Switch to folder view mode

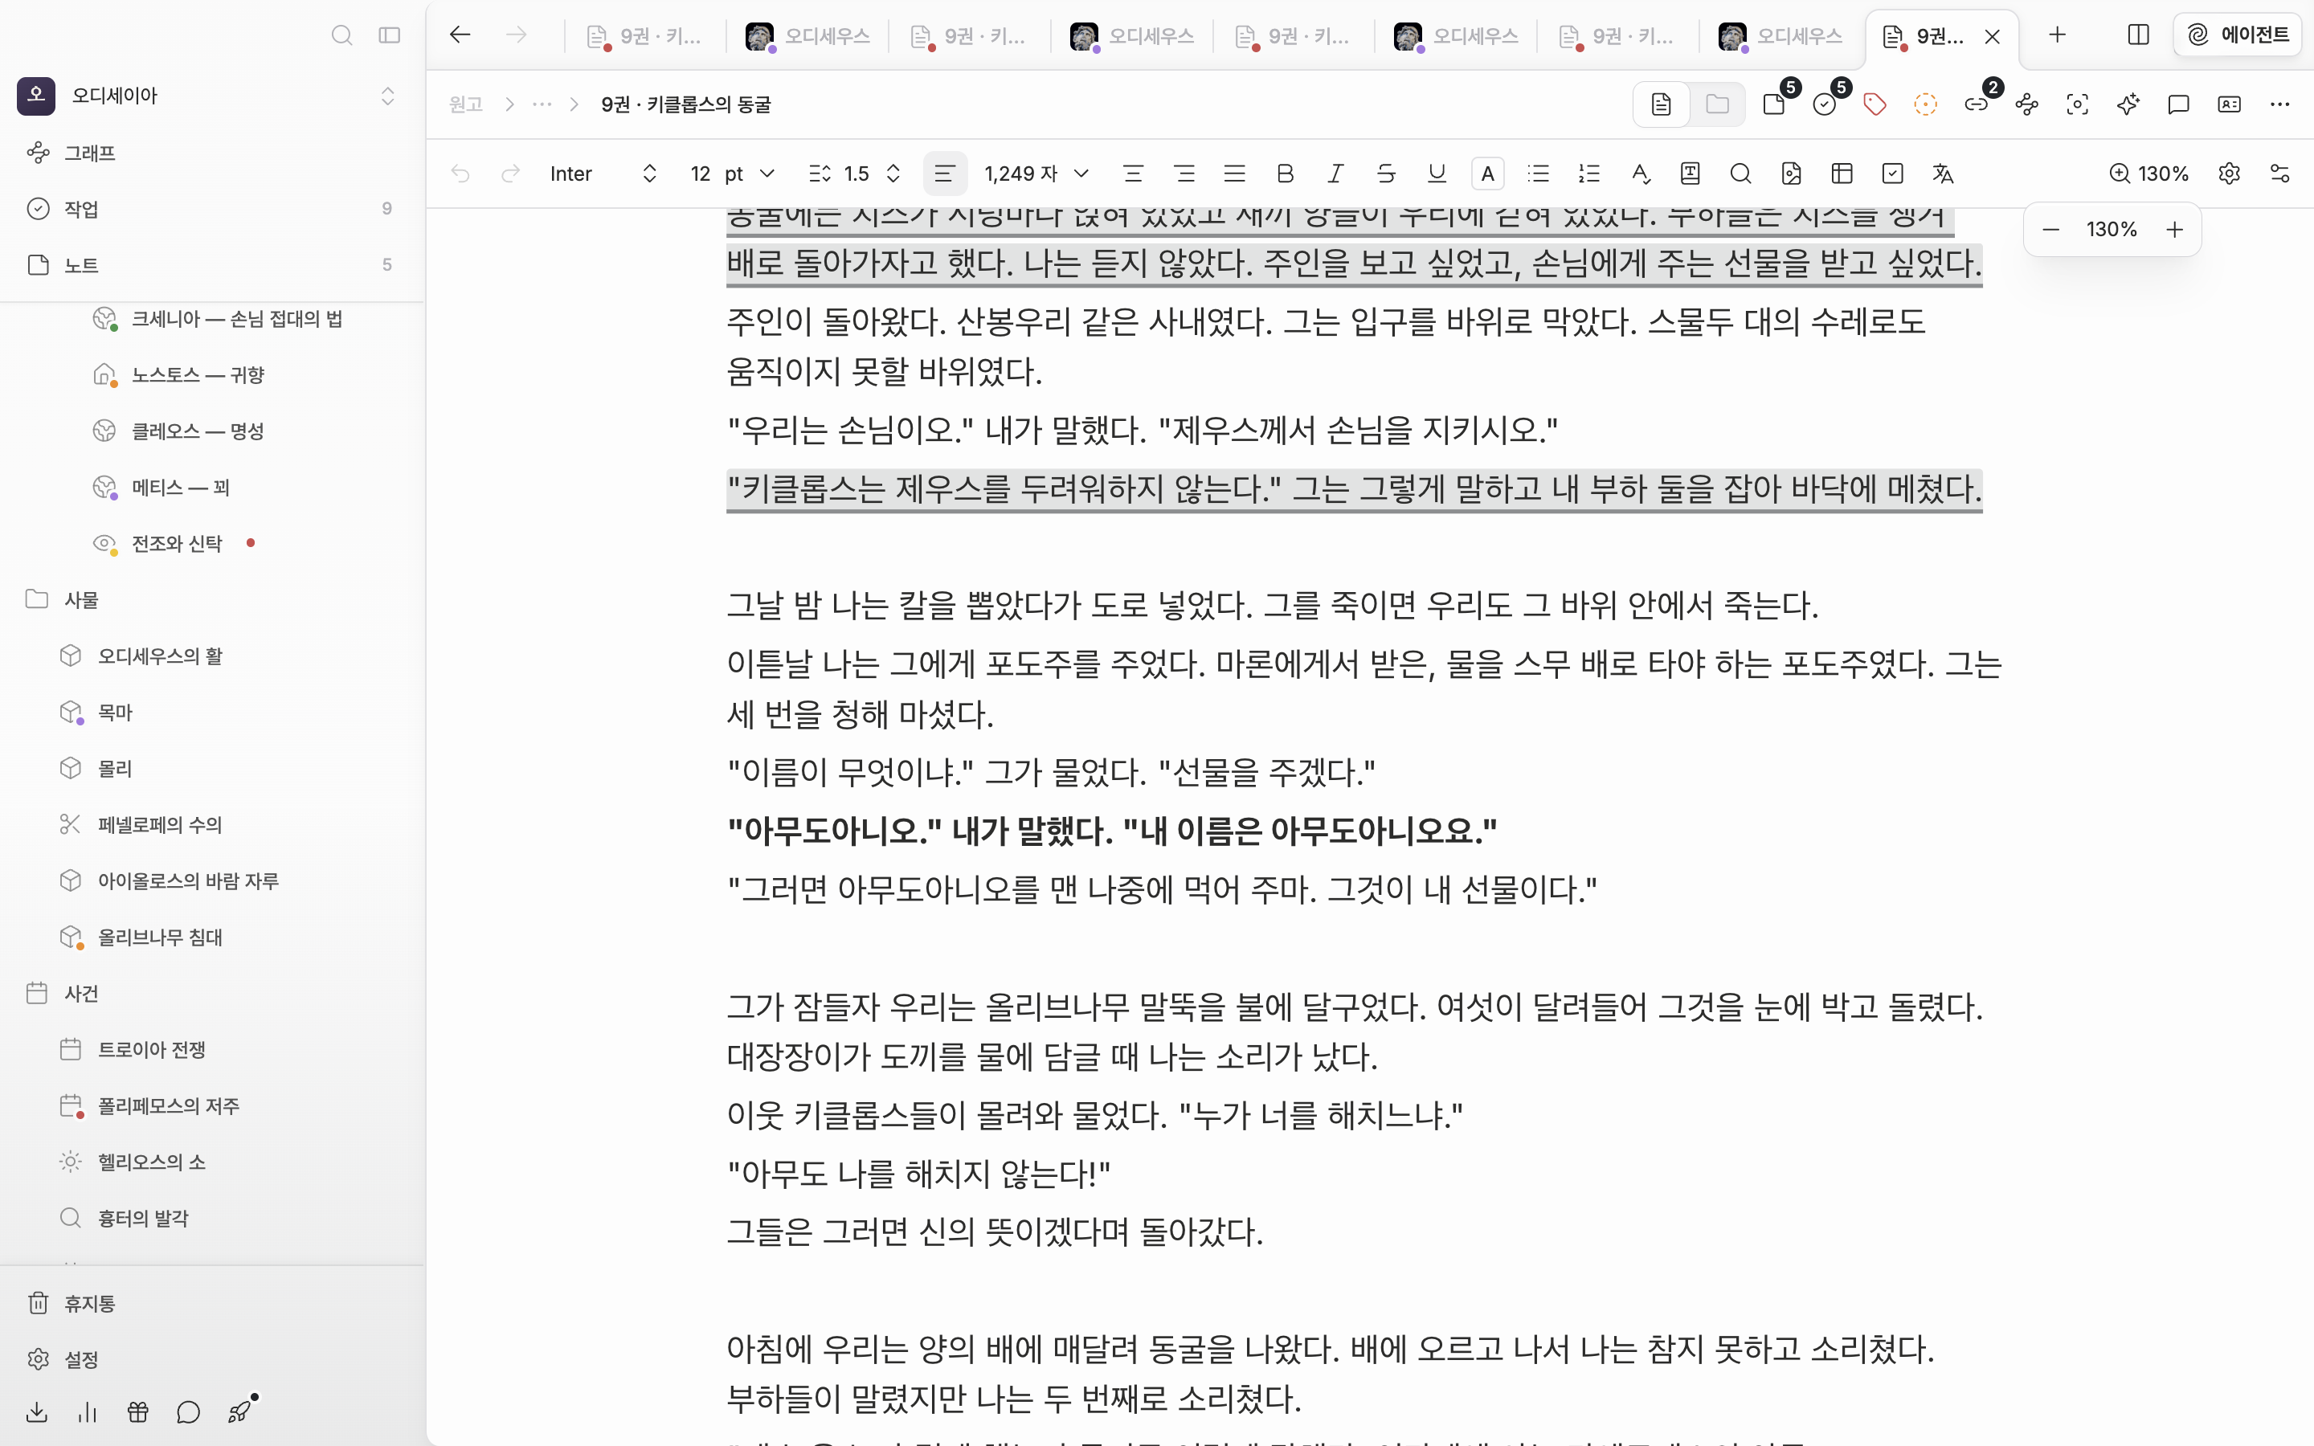[x=1717, y=104]
